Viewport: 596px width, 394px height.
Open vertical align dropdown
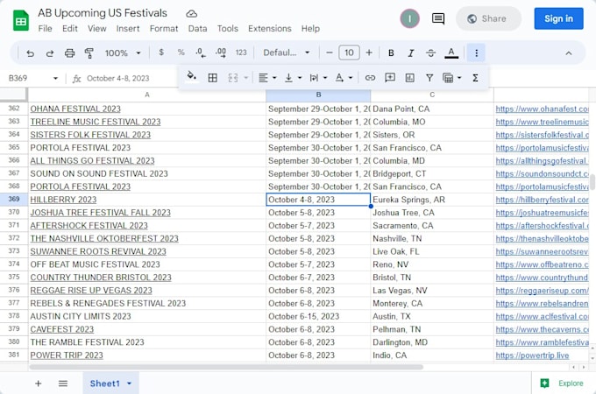pos(293,78)
